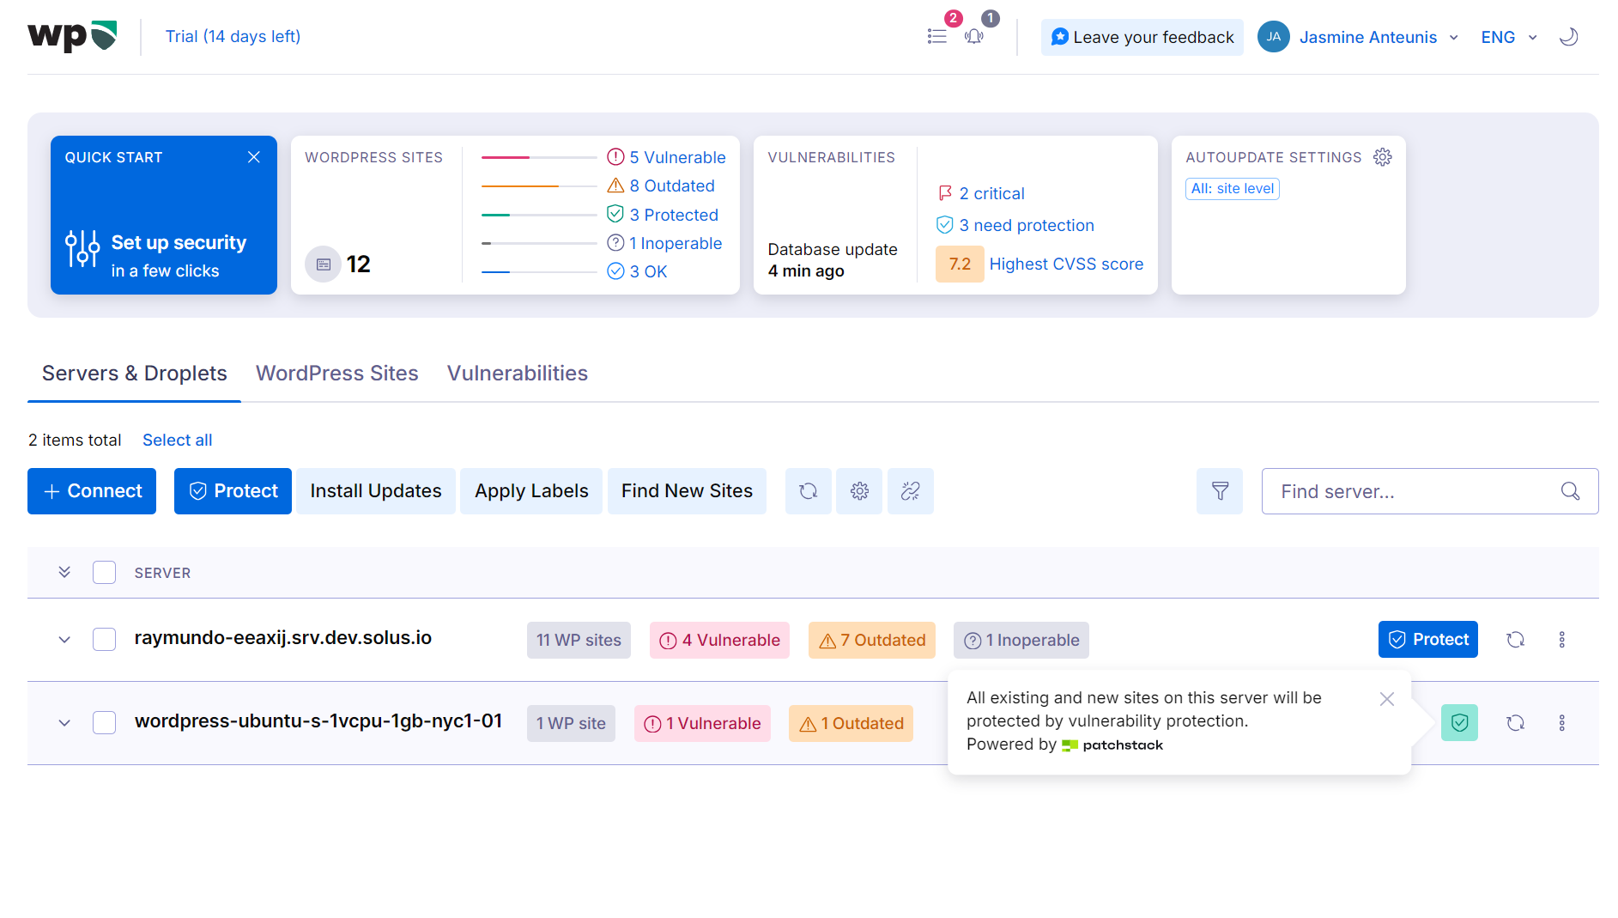Click the toolbar Protect button

233,491
